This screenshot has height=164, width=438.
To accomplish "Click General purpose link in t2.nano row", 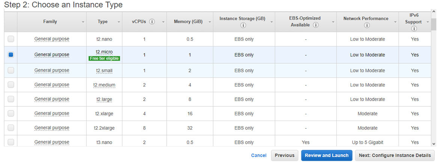I will (52, 39).
